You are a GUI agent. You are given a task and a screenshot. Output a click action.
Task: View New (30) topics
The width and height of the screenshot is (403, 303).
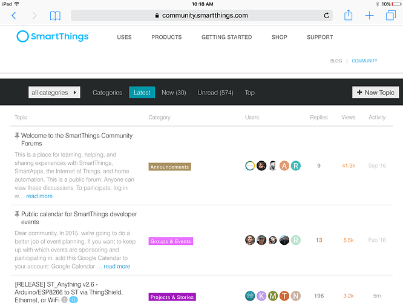174,93
